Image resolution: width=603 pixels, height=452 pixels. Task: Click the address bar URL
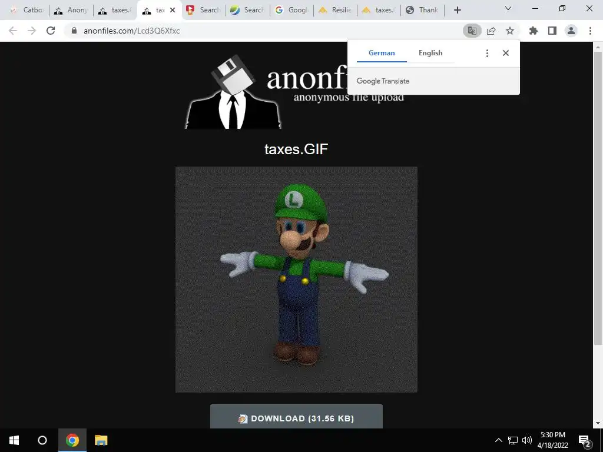tap(131, 31)
